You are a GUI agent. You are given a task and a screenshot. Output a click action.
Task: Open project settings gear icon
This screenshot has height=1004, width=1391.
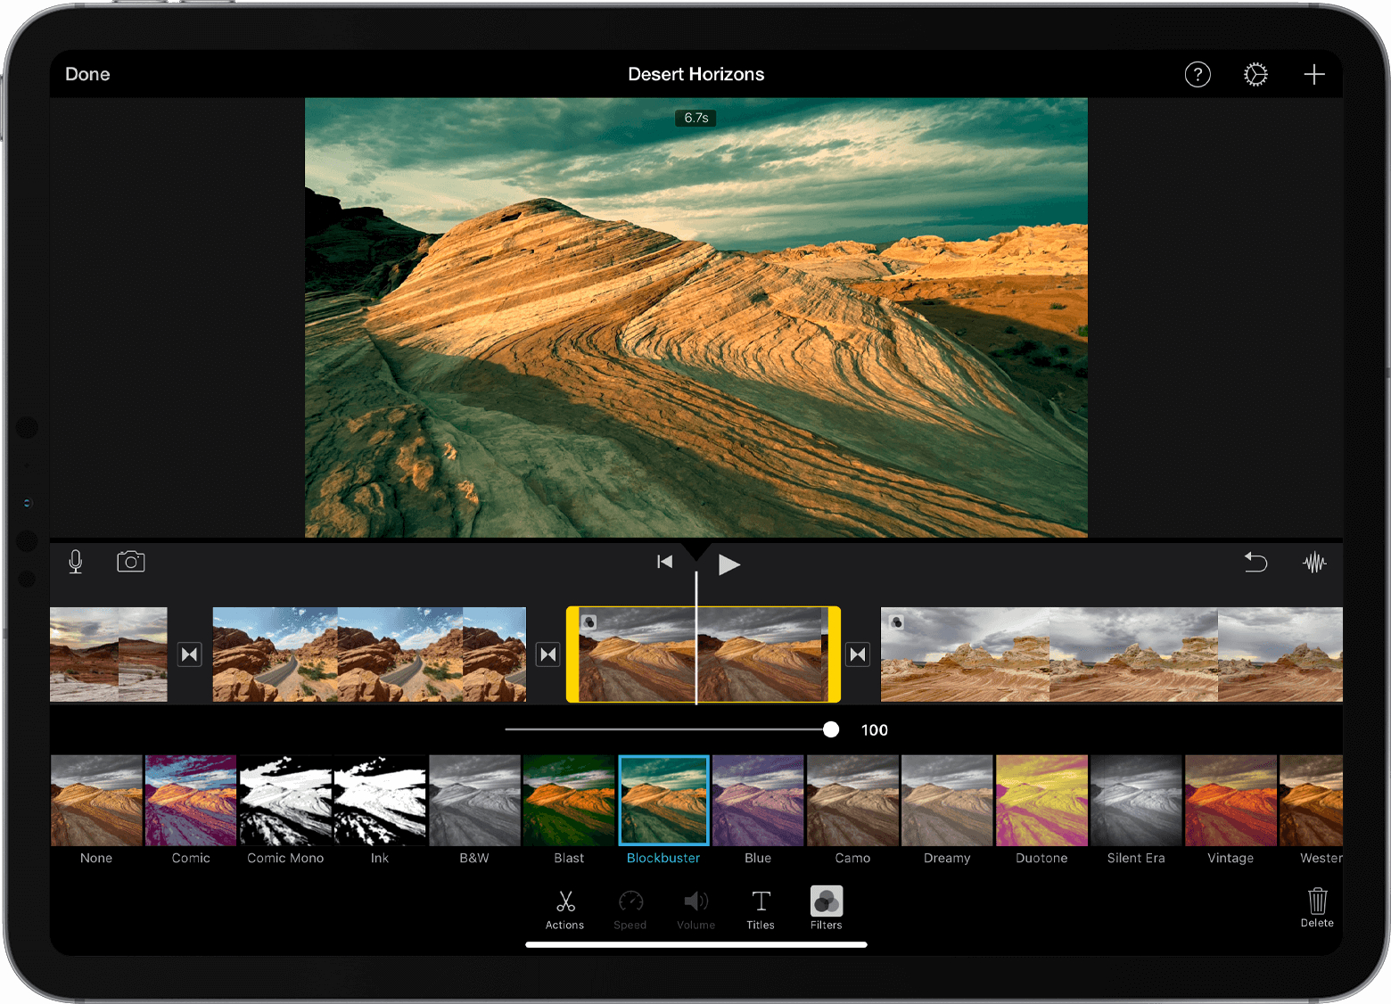(1255, 75)
